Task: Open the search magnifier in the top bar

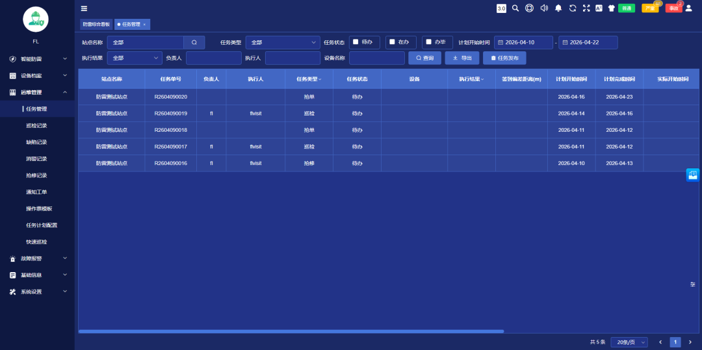Action: (515, 8)
